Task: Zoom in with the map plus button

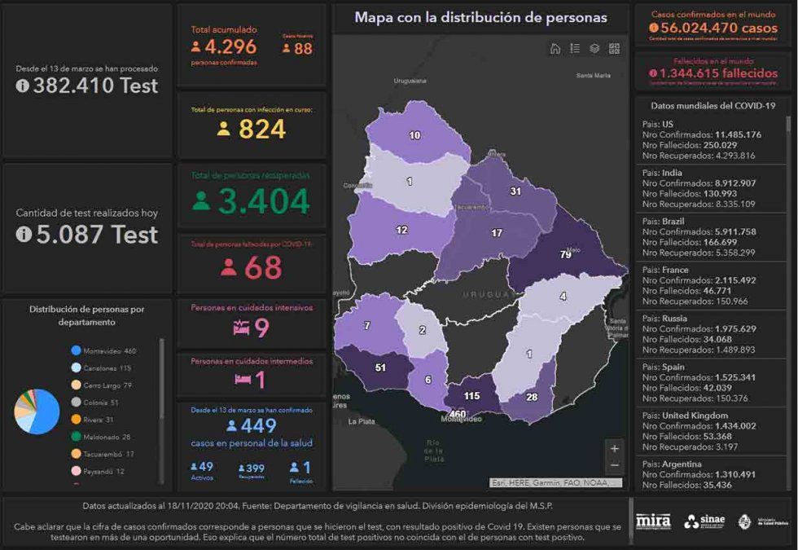Action: tap(614, 448)
